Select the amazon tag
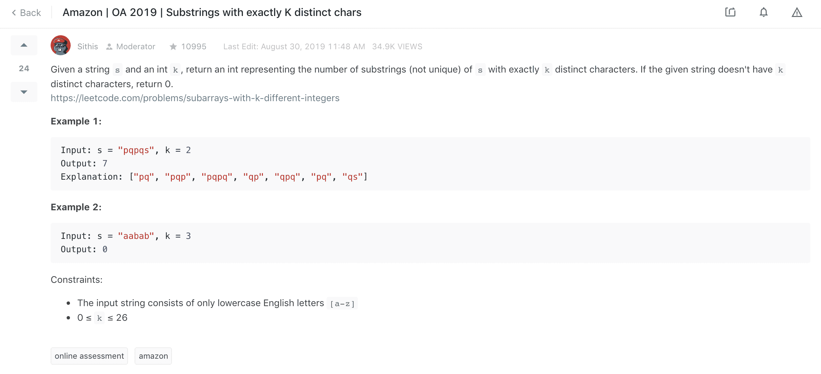 [153, 356]
